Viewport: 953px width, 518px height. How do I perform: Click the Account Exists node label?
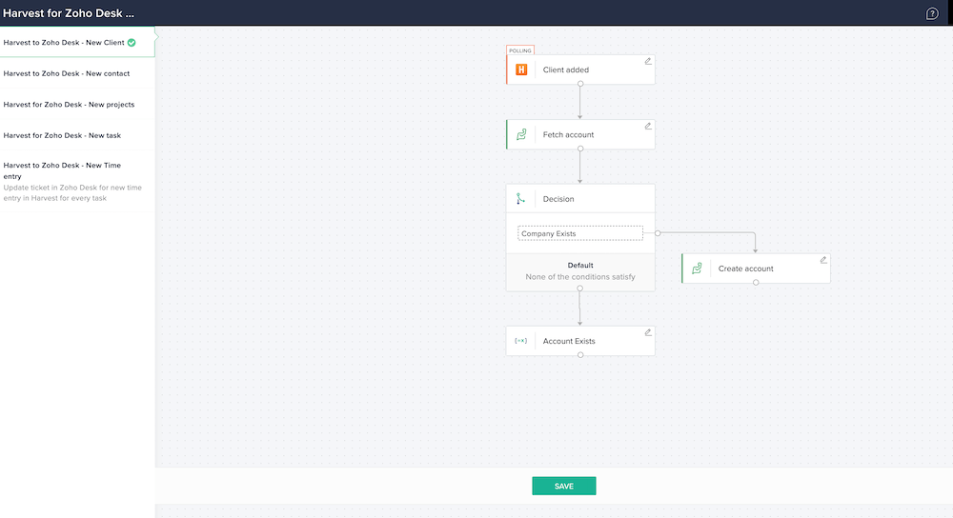coord(569,341)
